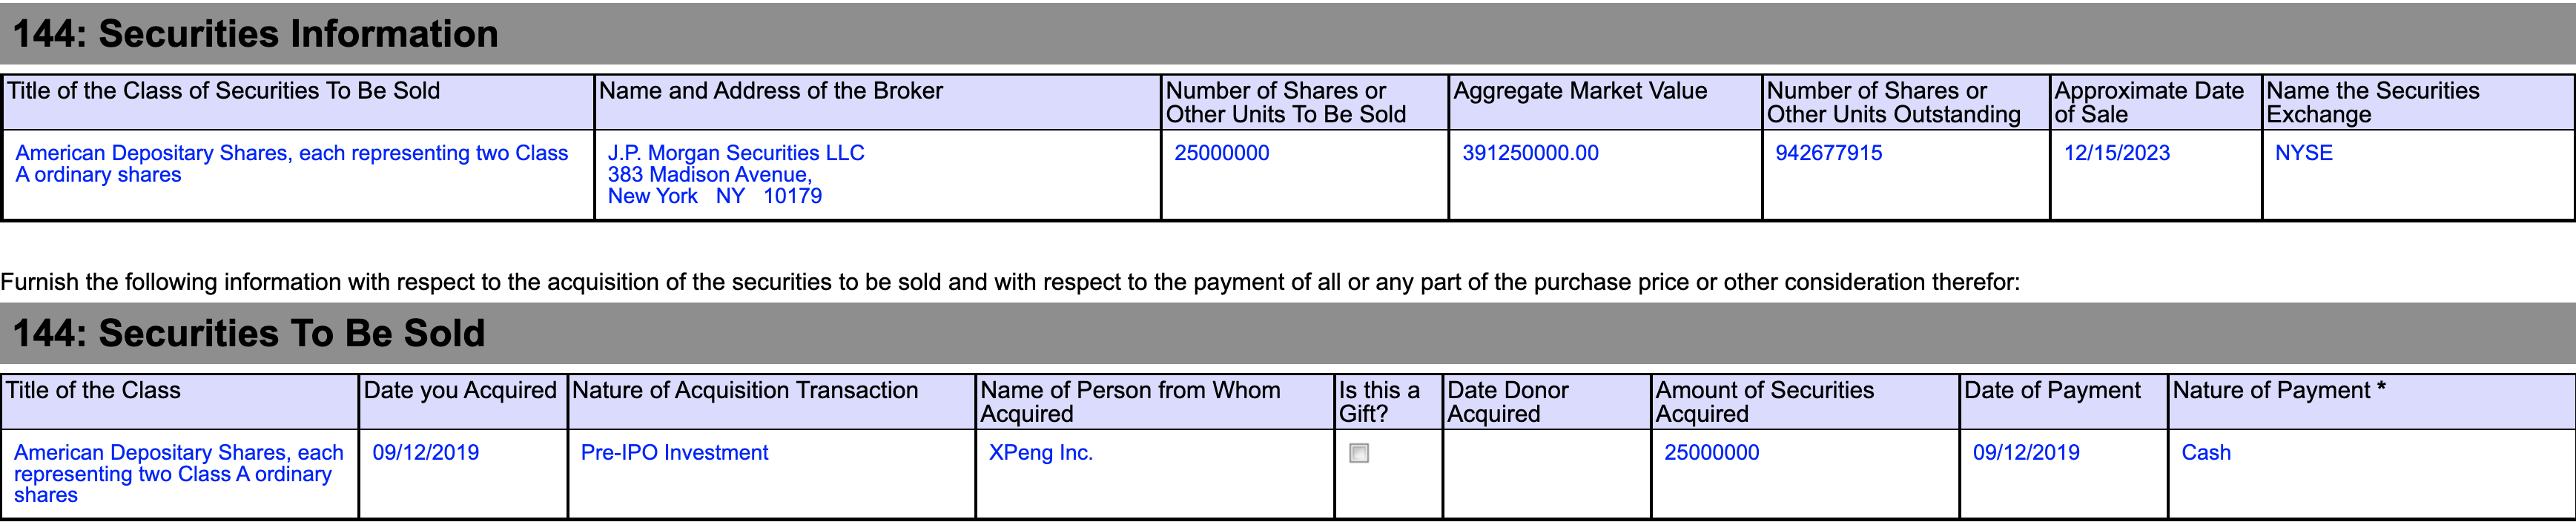Select the Pre-IPO Investment text
2576x522 pixels.
click(x=674, y=452)
